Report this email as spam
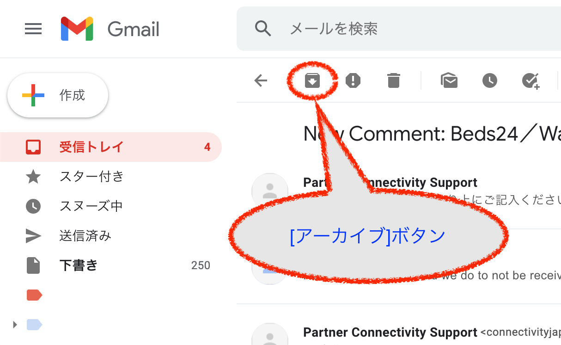 coord(353,81)
